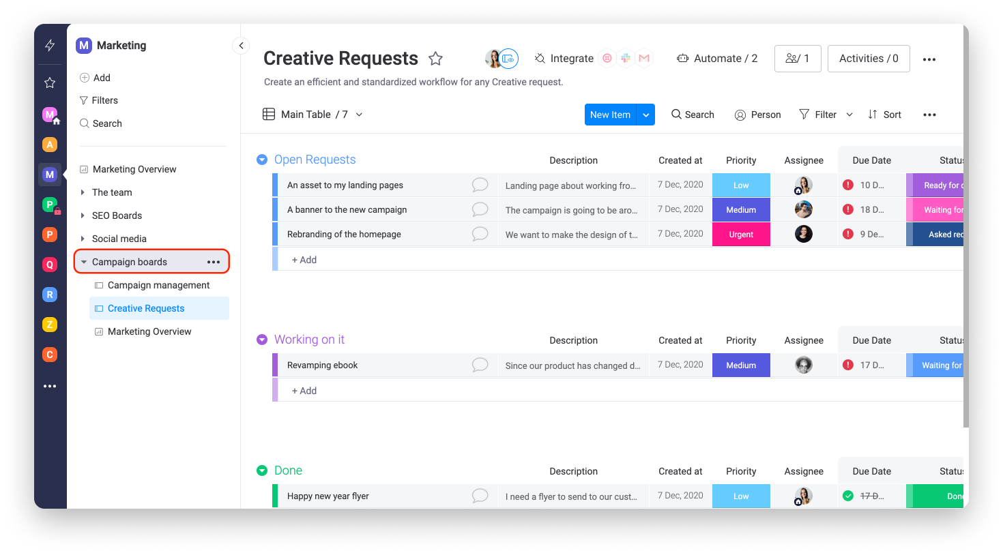
Task: Change Low priority of landing pages asset
Action: (741, 185)
